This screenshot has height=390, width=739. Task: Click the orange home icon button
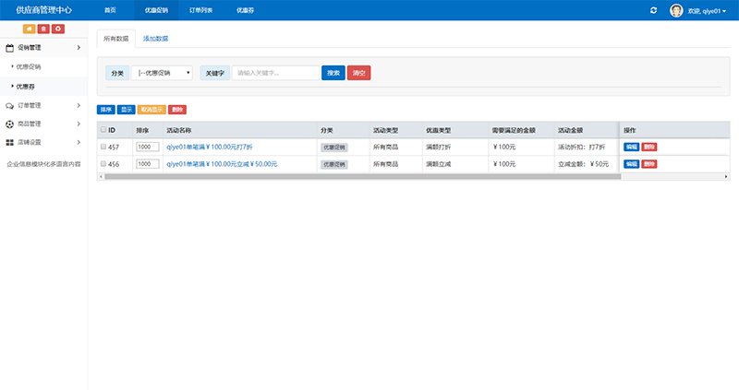click(x=29, y=30)
